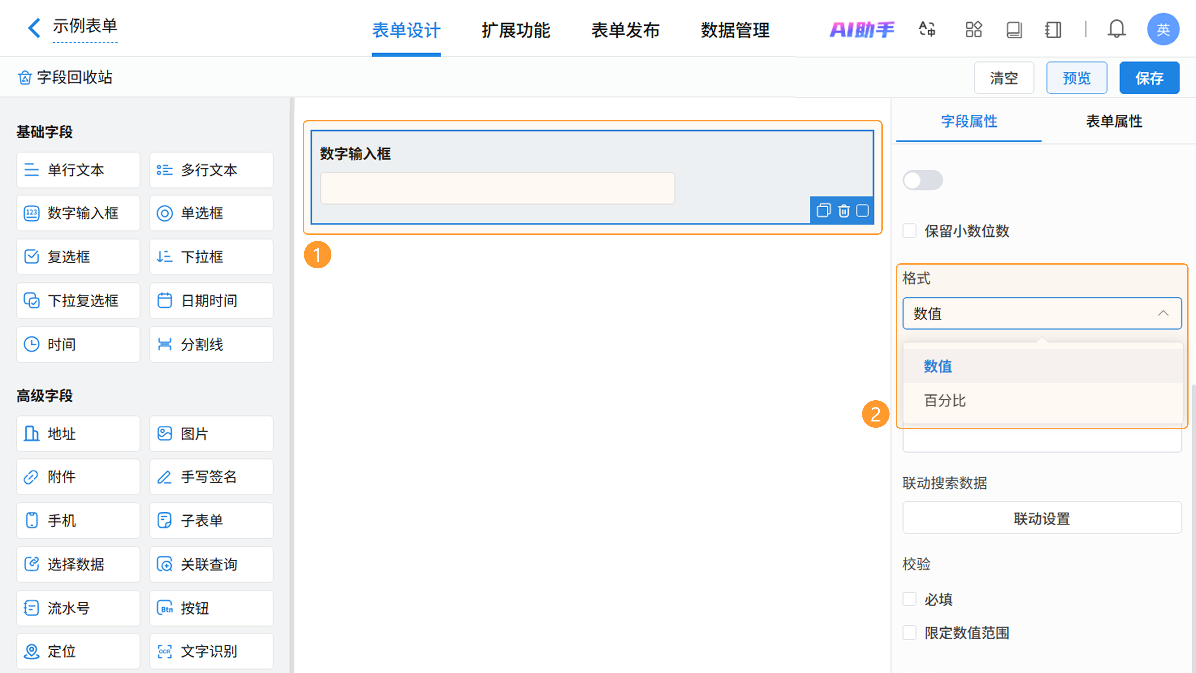Click the user avatar 英
This screenshot has width=1196, height=673.
coord(1163,29)
